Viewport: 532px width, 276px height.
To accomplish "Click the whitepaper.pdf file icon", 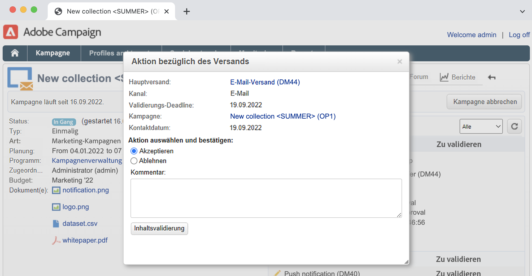I will click(x=56, y=240).
